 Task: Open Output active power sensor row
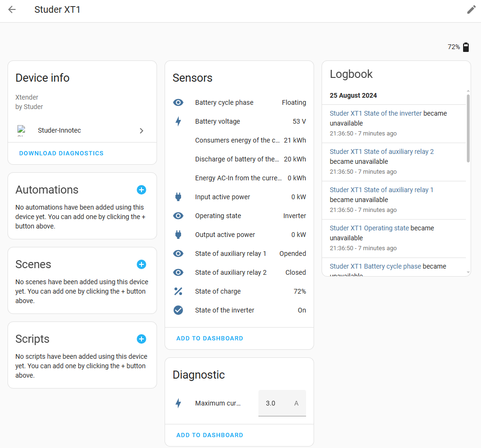pos(239,235)
